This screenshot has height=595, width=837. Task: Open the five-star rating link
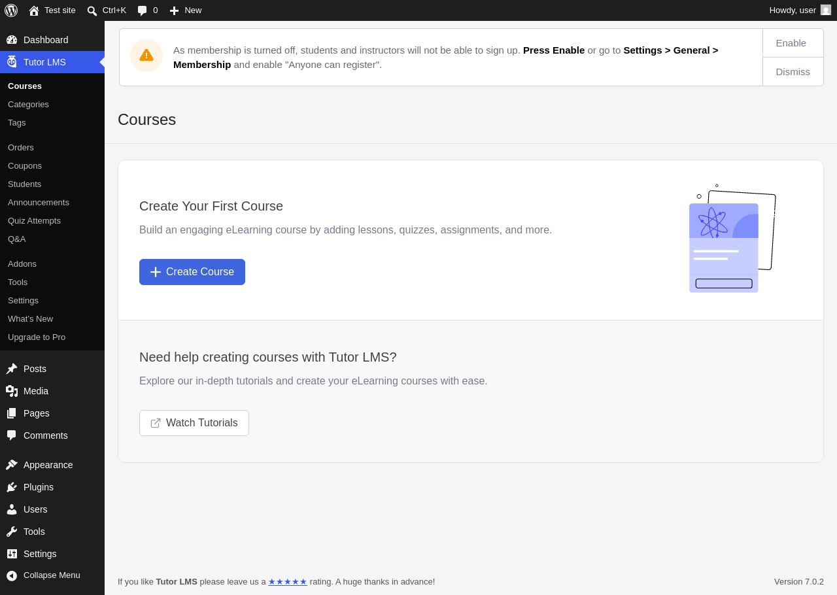288,581
